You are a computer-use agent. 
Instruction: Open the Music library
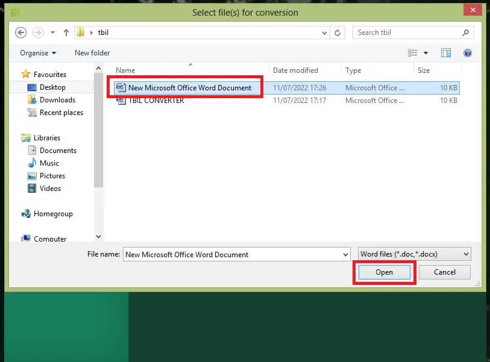pos(49,163)
